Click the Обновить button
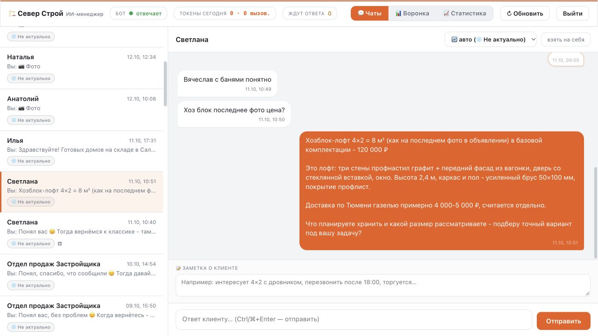 pyautogui.click(x=525, y=14)
